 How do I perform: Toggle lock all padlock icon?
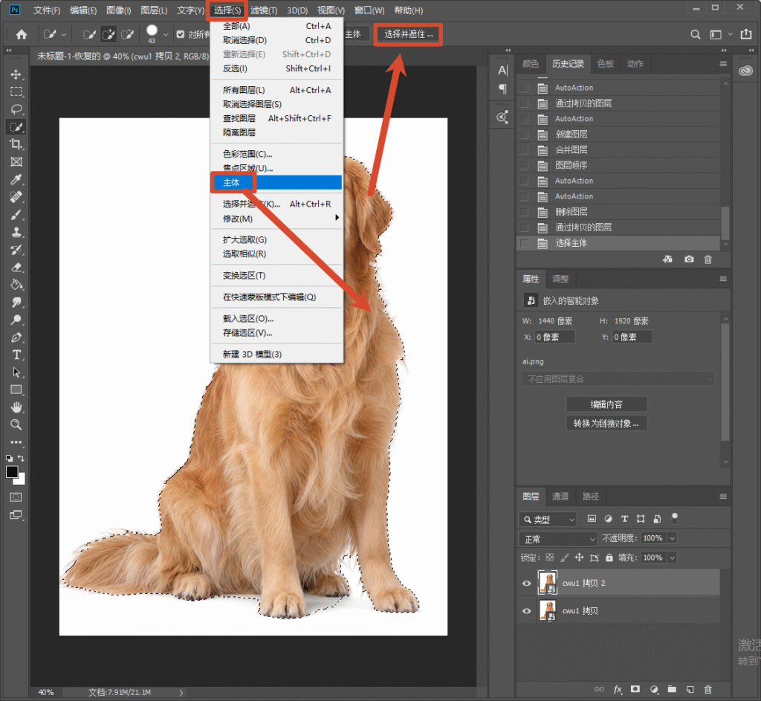(609, 558)
